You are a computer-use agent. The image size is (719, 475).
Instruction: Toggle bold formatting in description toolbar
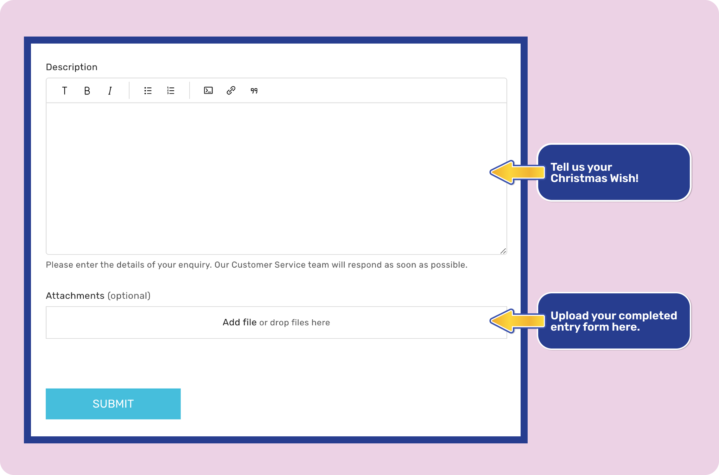tap(87, 91)
